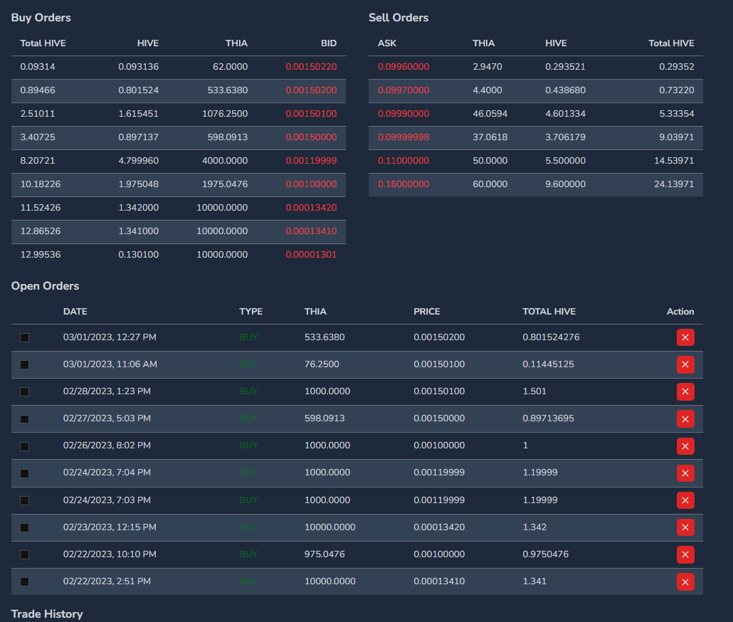
Task: Select bid price 0.00013420 in buy orders
Action: coord(311,208)
